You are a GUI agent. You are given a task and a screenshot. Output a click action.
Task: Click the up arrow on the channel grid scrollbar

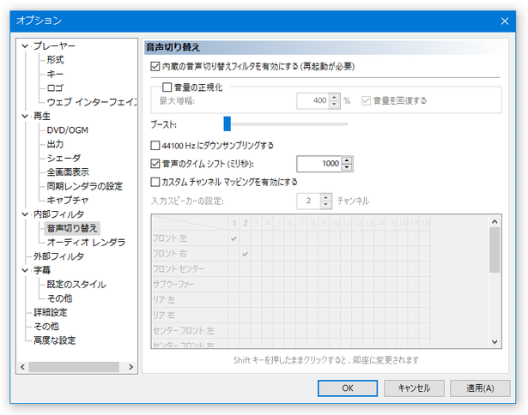495,221
